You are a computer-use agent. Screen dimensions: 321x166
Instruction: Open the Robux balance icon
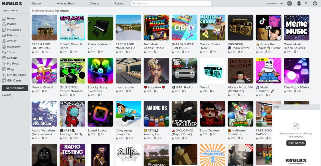point(299,3)
